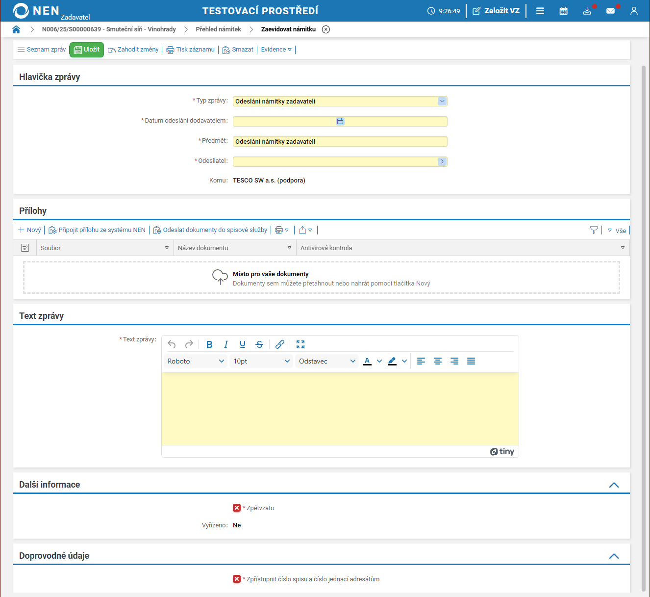Open the calendar icon in top bar
Viewport: 650px width, 597px height.
[563, 11]
